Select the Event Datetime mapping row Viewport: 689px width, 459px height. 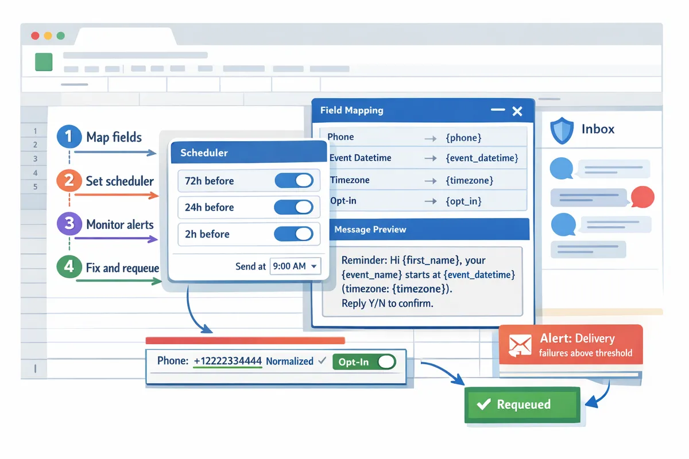tap(423, 158)
